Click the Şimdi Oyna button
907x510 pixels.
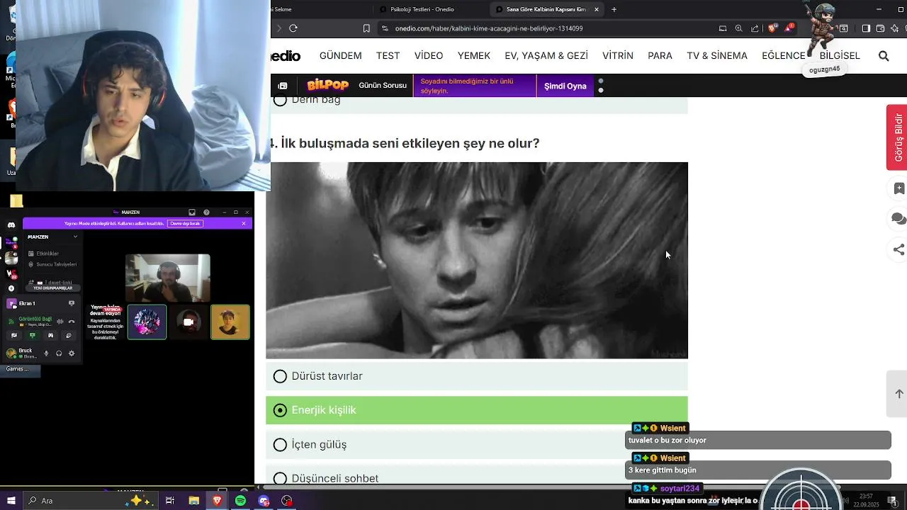tap(565, 86)
